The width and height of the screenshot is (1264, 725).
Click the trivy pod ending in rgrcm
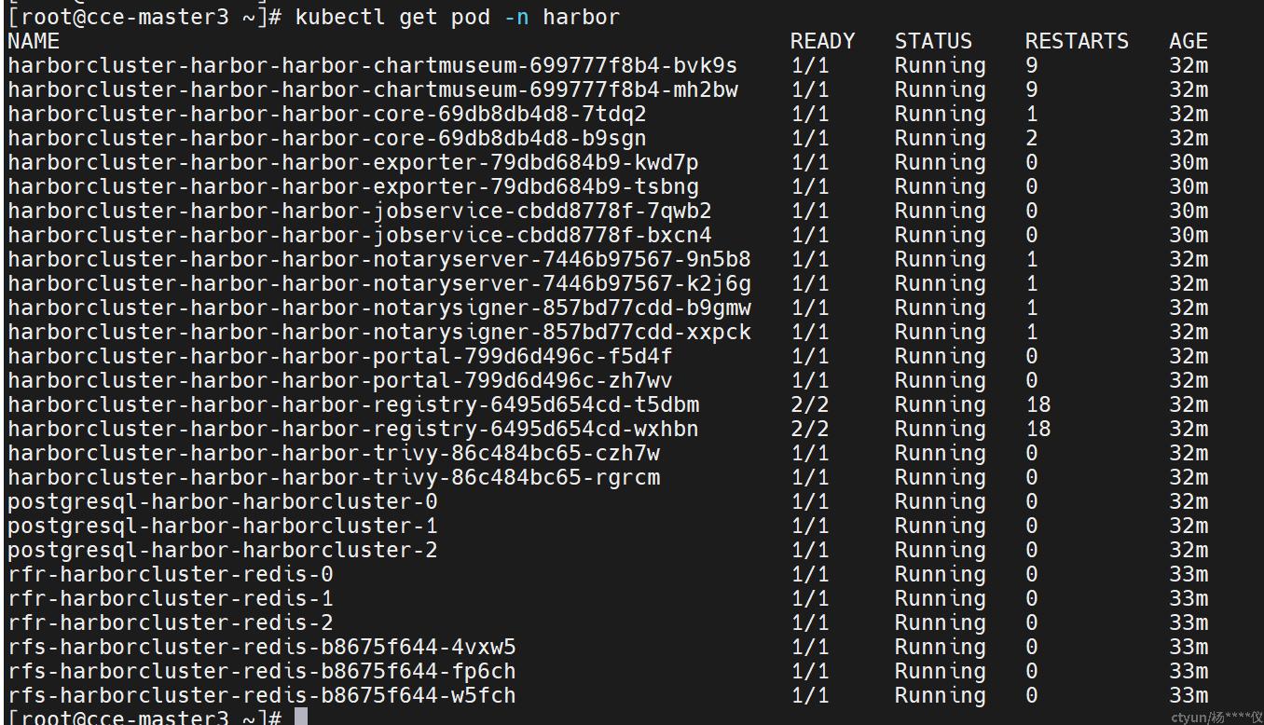coord(334,477)
